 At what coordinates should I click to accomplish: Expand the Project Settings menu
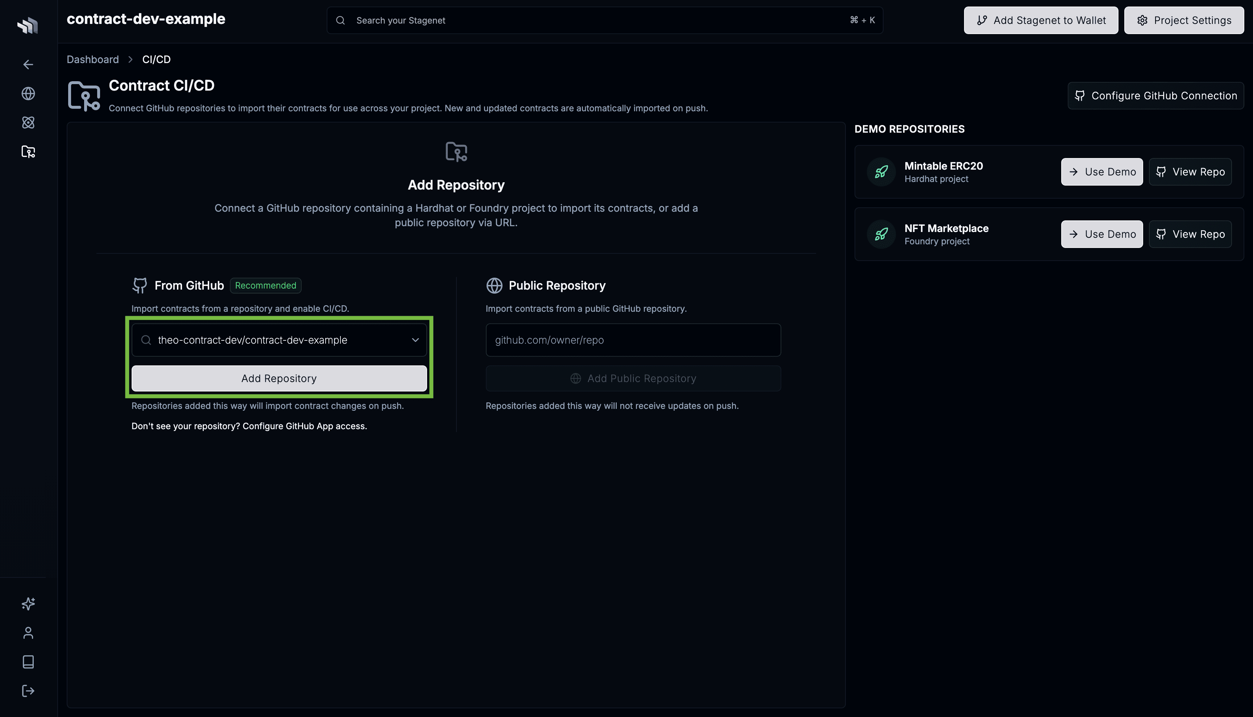[x=1183, y=20]
